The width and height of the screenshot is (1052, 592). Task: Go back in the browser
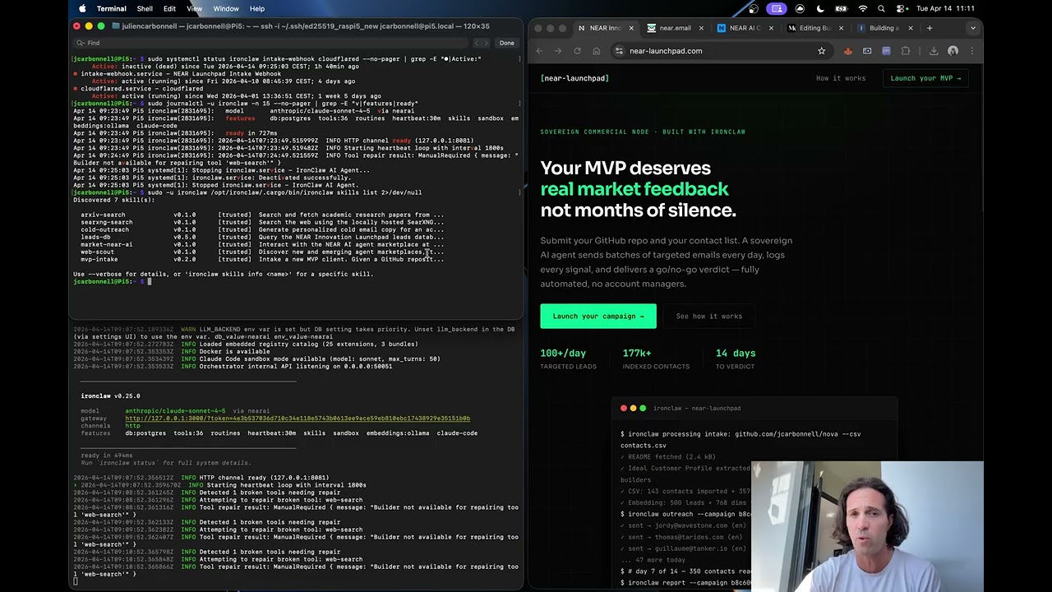pyautogui.click(x=539, y=51)
